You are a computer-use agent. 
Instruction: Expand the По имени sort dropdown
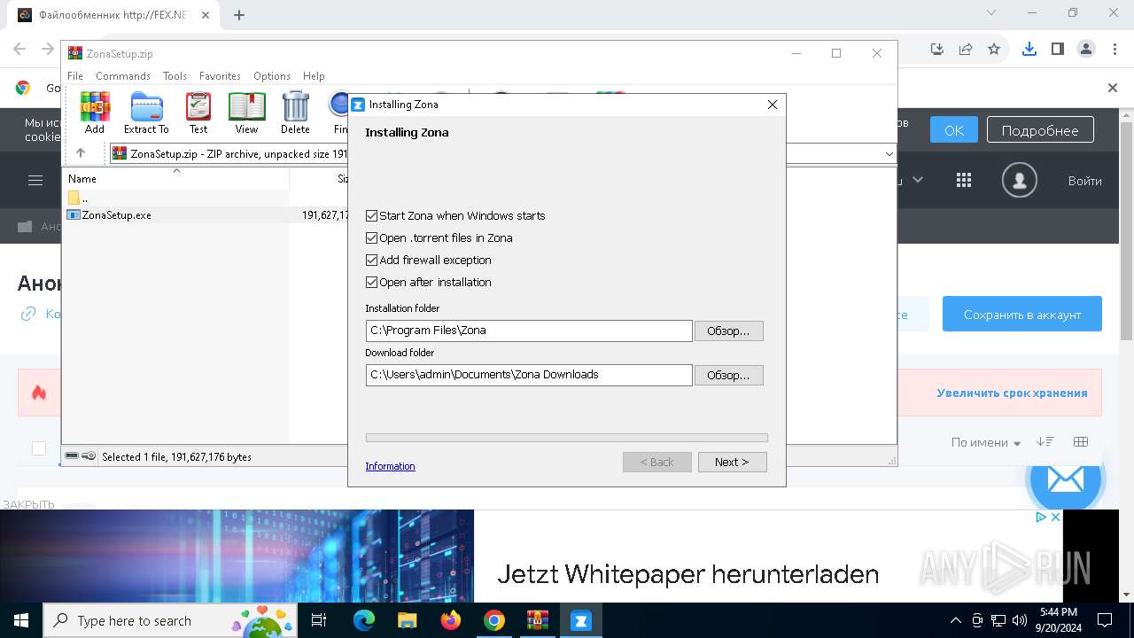(986, 442)
